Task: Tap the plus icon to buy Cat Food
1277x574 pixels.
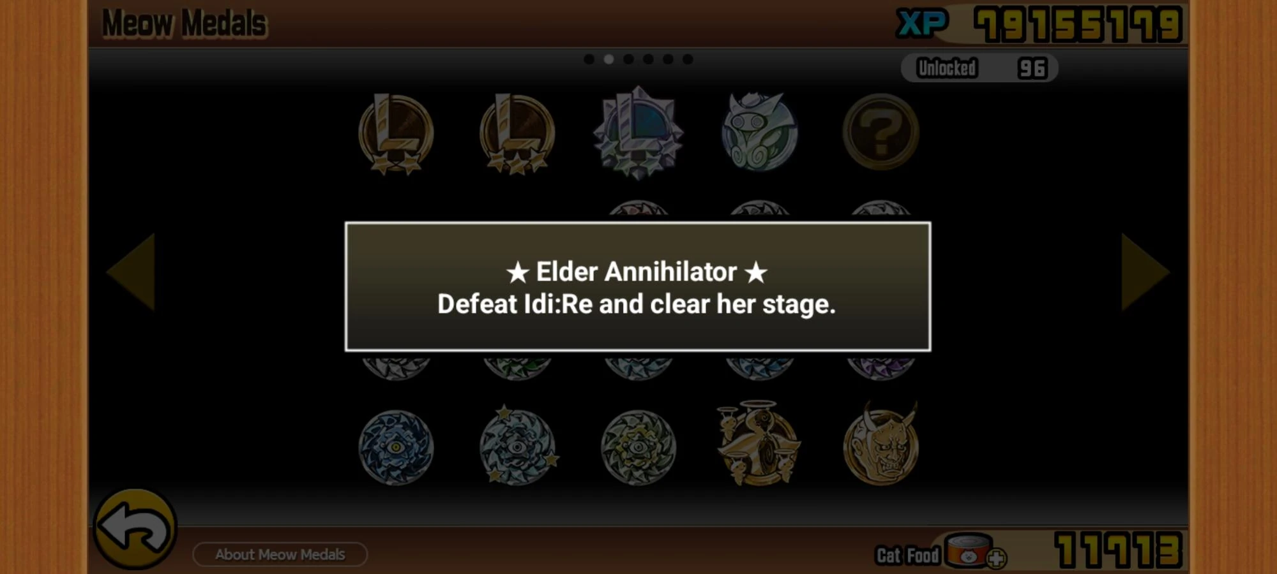Action: 996,559
